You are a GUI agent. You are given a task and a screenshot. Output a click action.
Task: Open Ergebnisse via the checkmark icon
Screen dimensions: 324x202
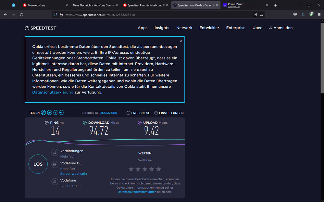tap(128, 113)
